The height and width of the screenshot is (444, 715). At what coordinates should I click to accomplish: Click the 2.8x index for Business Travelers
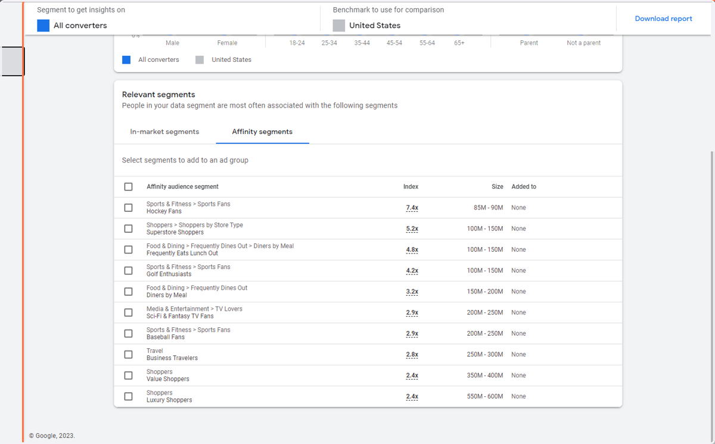click(x=412, y=354)
